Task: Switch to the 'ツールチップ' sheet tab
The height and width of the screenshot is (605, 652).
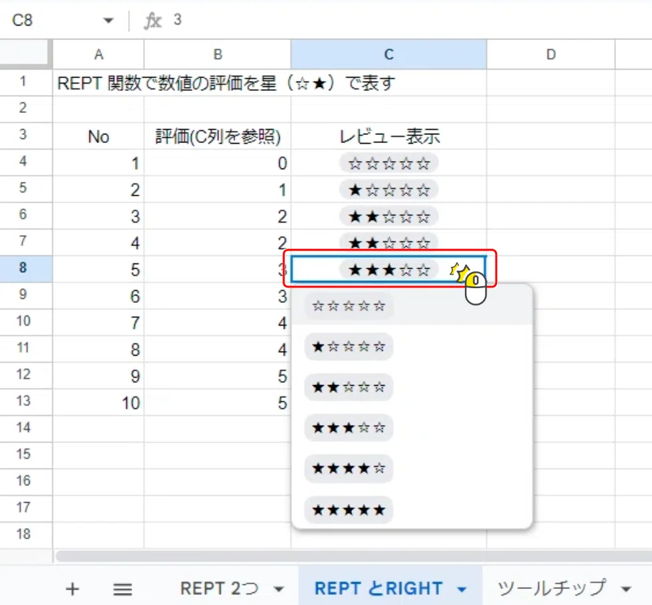Action: [x=551, y=588]
